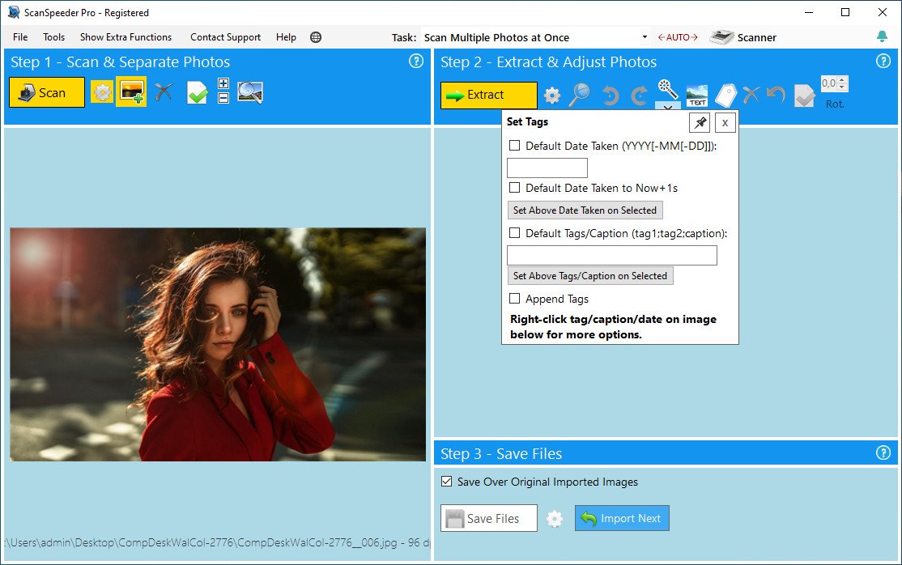Expand the Task dropdown list
The image size is (902, 565).
[x=645, y=37]
